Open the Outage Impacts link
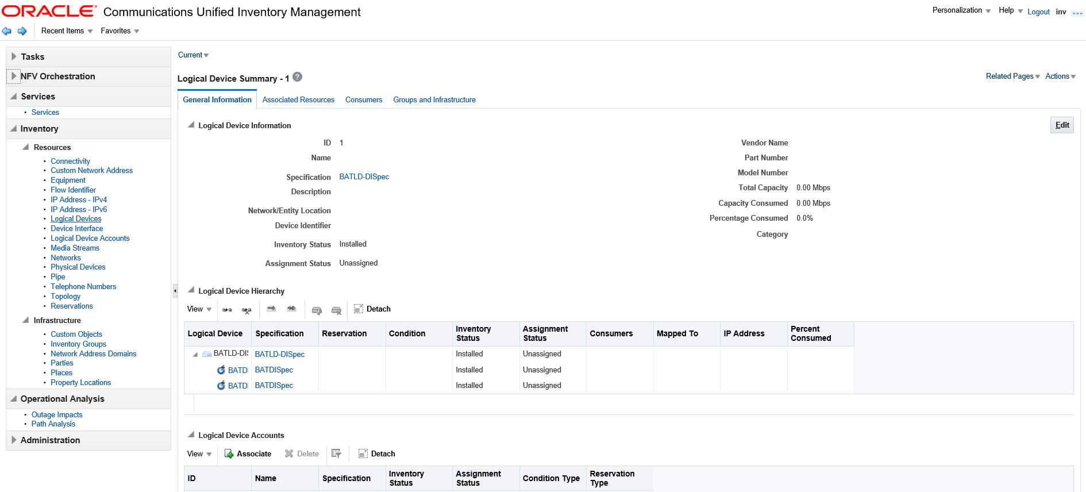 coord(57,415)
